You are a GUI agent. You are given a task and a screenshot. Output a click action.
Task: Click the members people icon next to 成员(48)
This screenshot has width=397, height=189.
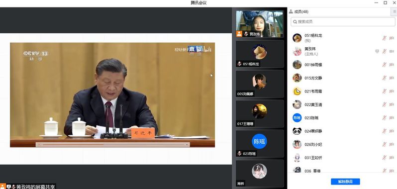291,11
